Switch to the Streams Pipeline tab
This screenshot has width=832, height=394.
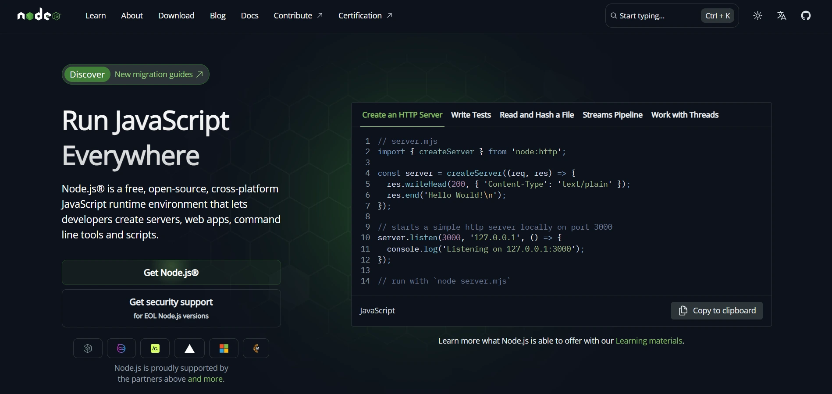coord(612,115)
